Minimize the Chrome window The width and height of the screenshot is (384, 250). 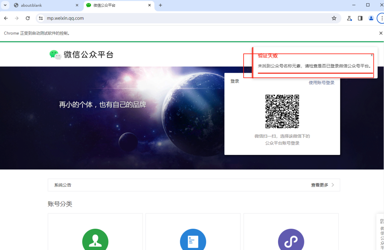pos(354,5)
